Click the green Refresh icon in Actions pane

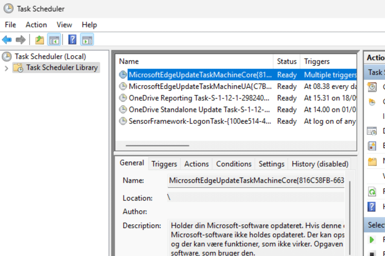point(372,191)
